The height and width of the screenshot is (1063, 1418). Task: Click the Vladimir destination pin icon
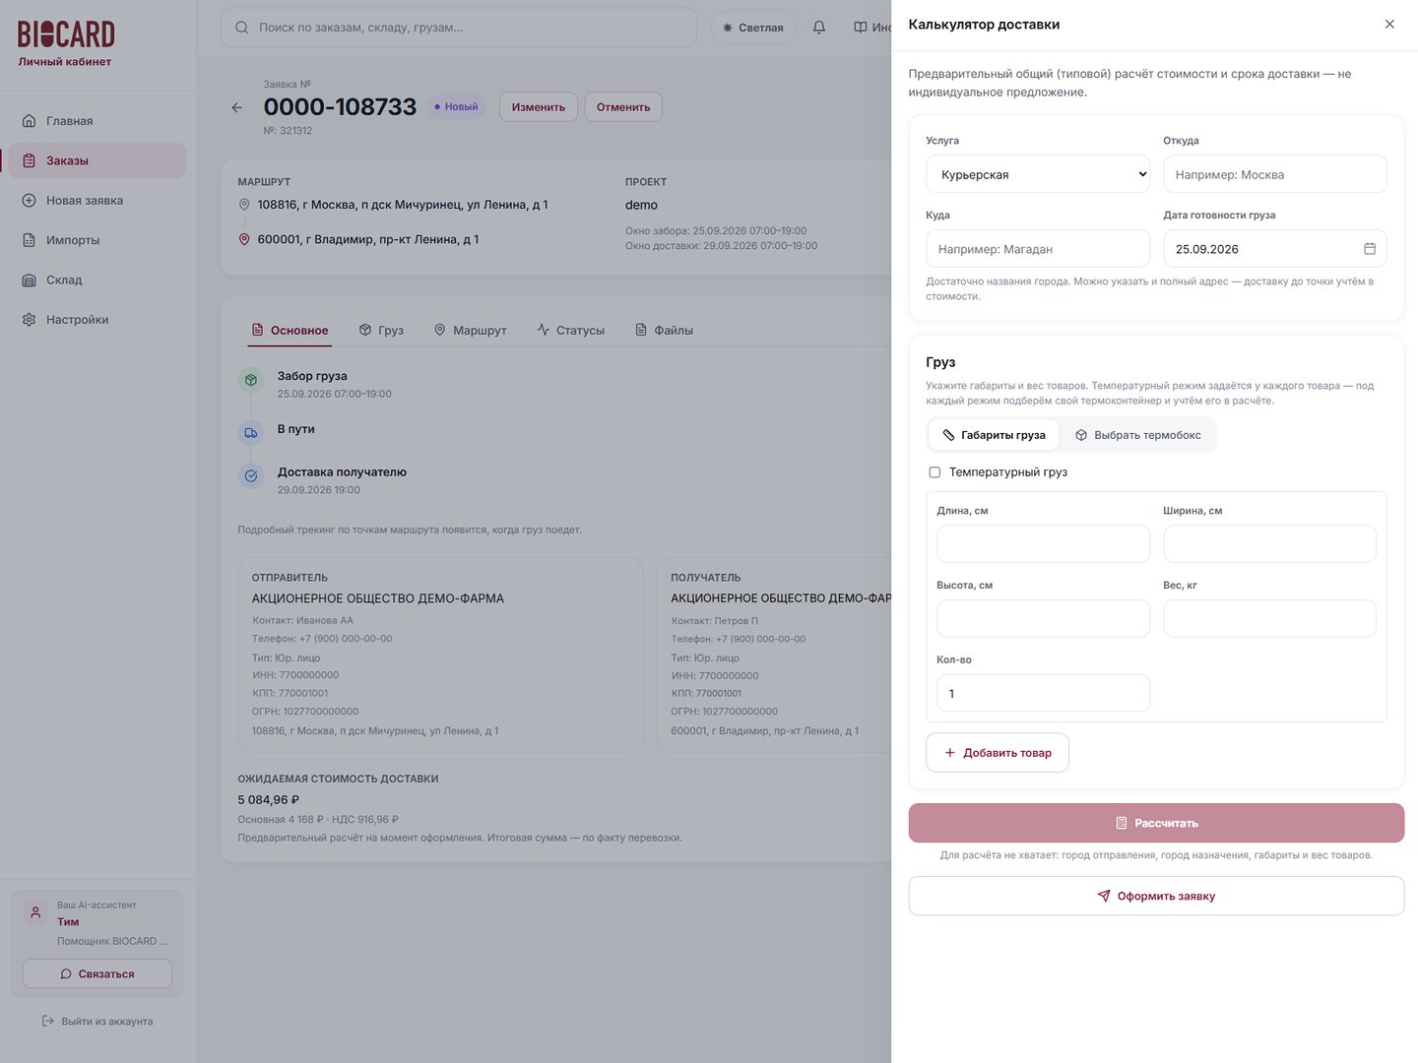(x=244, y=239)
